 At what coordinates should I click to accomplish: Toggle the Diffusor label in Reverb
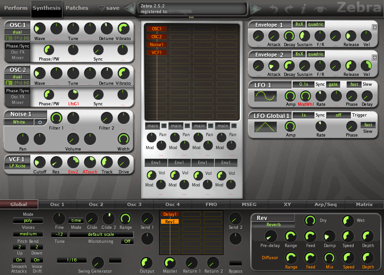(270, 258)
